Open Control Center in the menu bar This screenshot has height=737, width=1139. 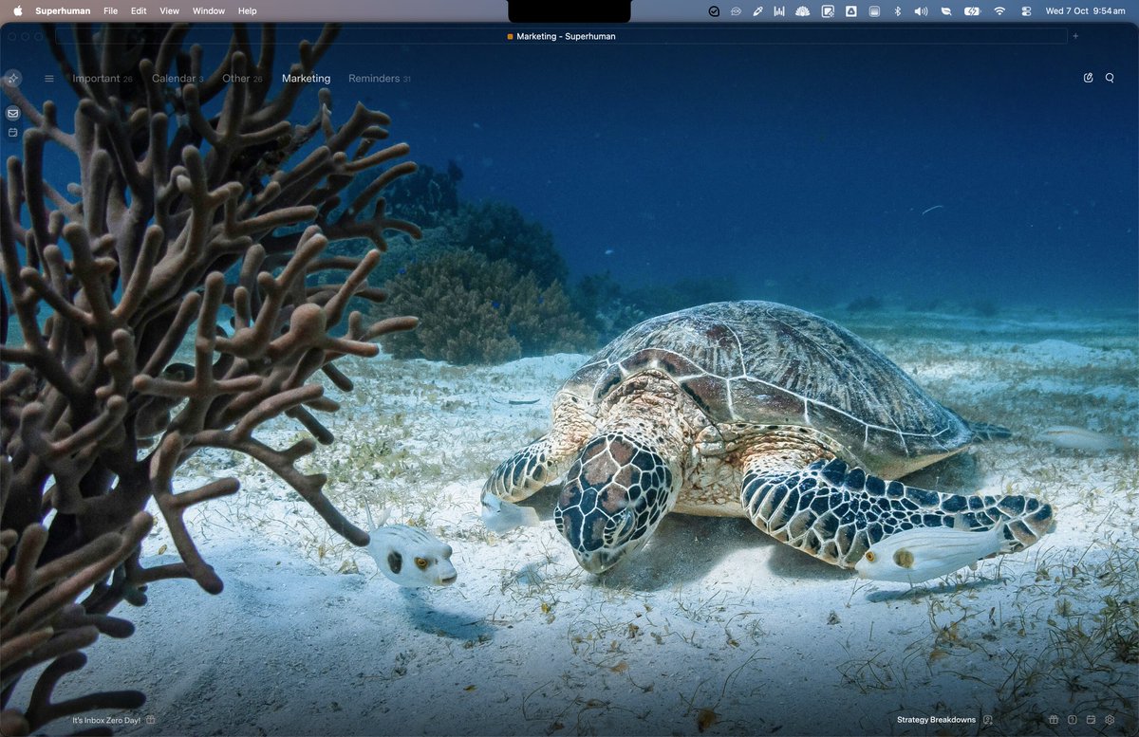(x=1026, y=11)
